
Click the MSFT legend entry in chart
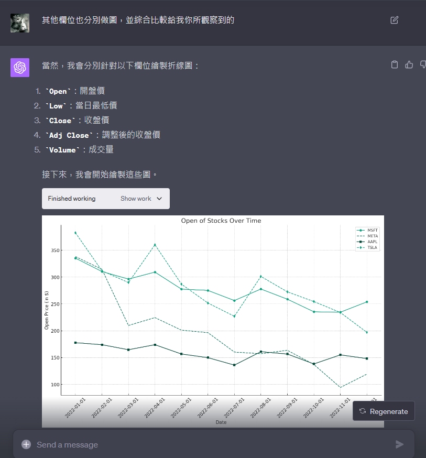[367, 230]
